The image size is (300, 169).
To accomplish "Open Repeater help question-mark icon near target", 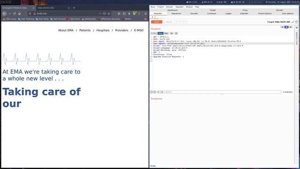I will point(297,22).
